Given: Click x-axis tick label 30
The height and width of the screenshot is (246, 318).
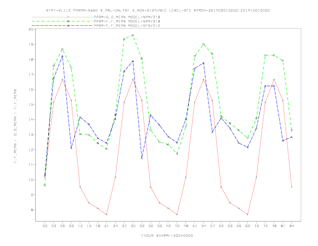Looking at the screenshot, I should click(133, 226).
